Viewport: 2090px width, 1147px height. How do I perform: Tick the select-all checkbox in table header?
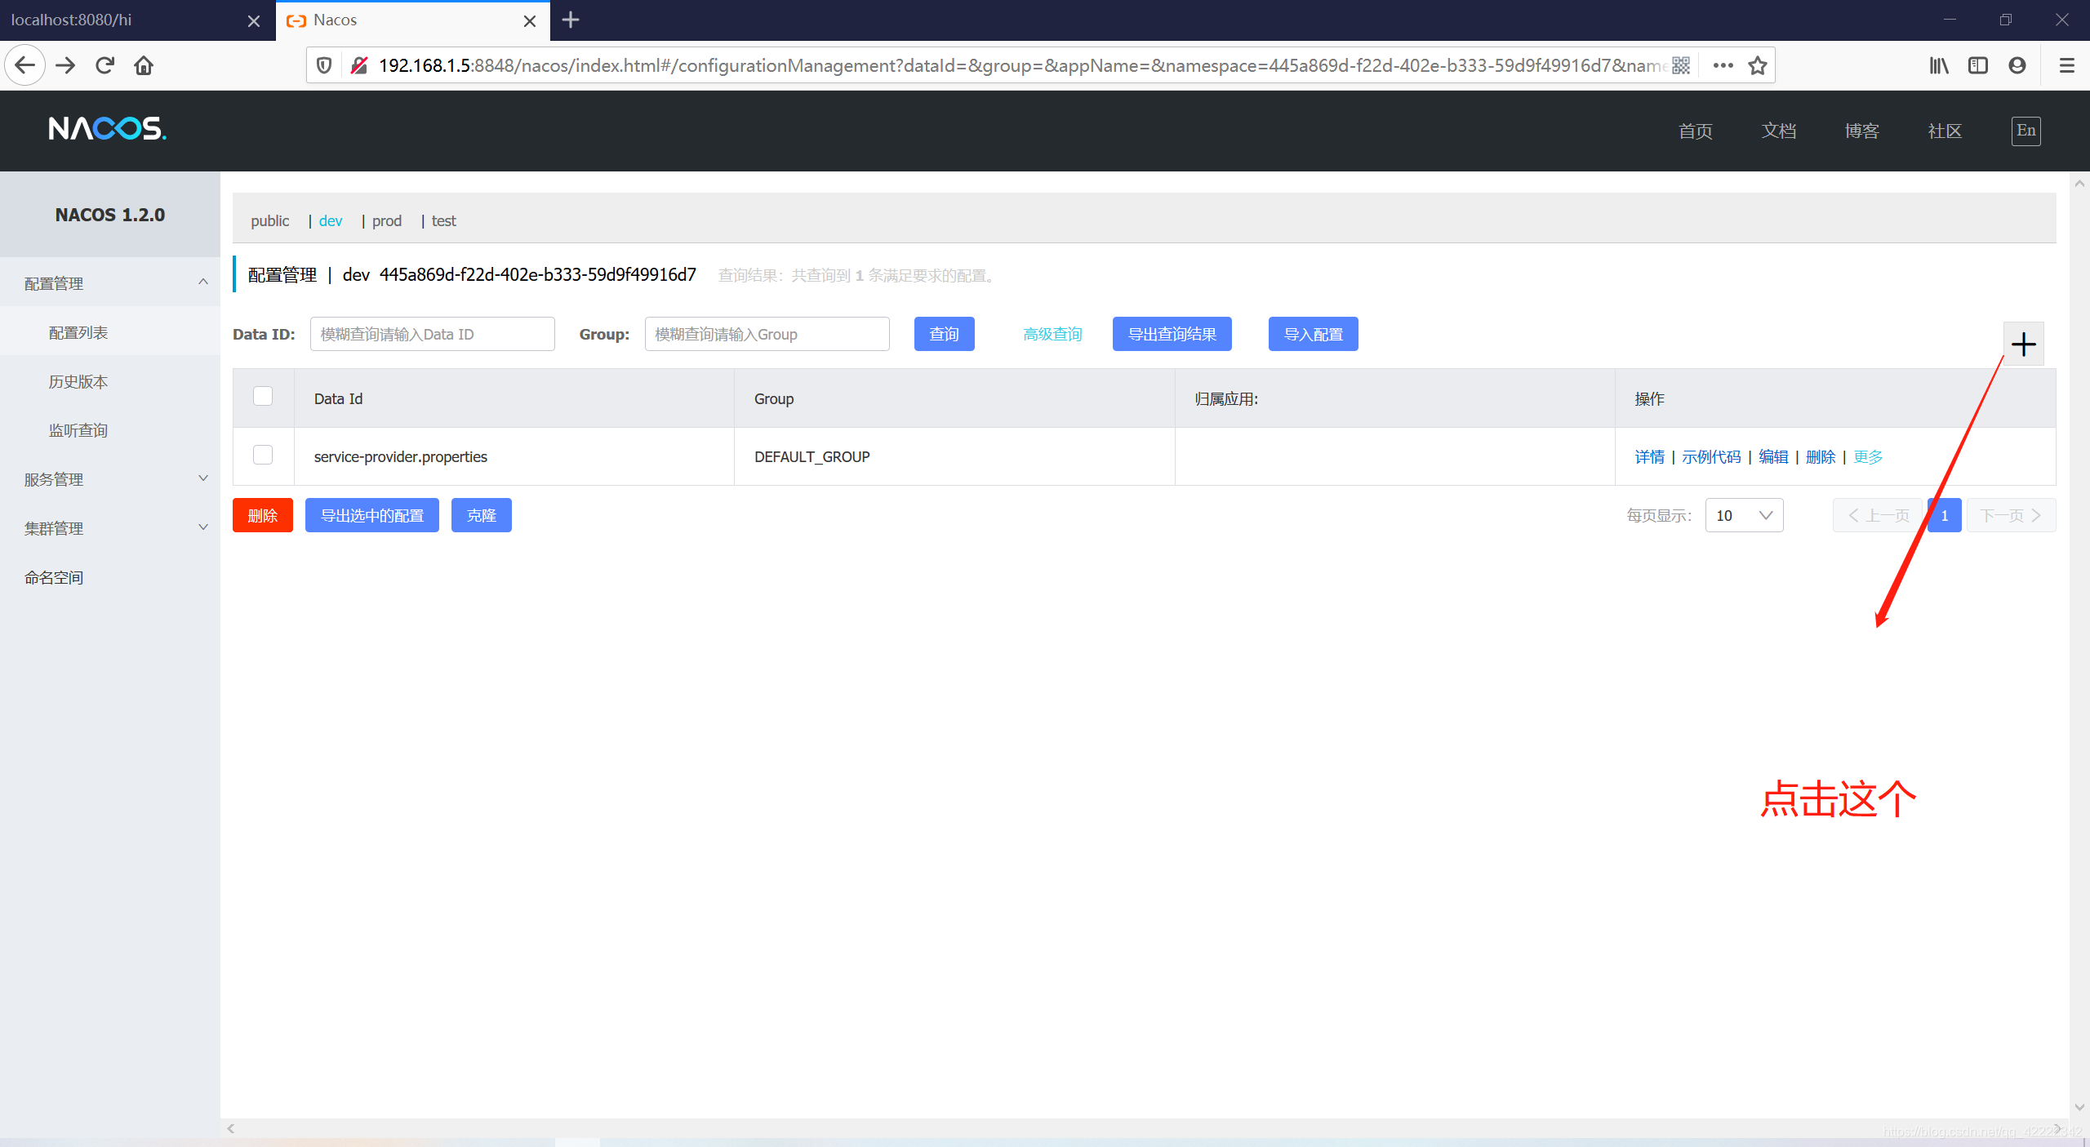tap(263, 396)
